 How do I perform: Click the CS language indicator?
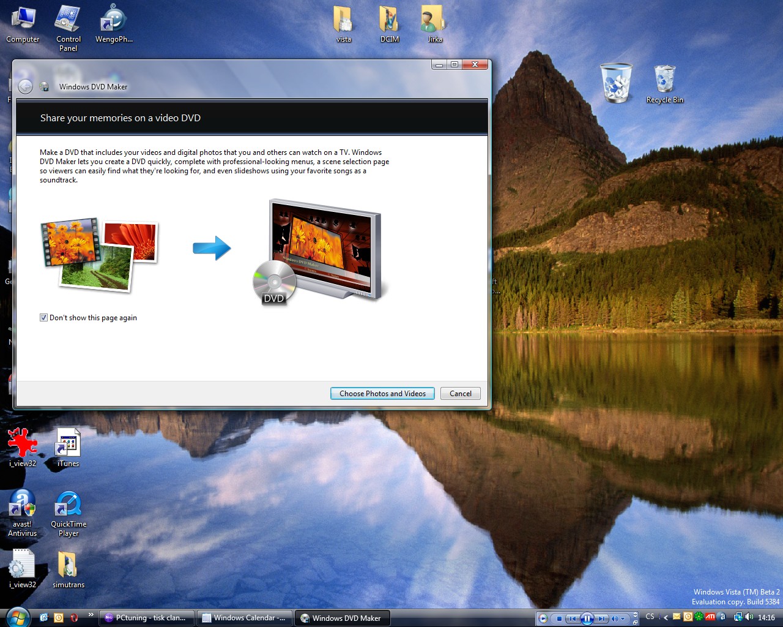coord(650,617)
